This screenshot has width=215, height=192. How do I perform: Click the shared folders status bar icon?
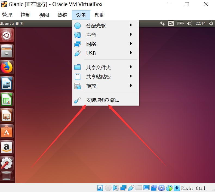(139, 187)
